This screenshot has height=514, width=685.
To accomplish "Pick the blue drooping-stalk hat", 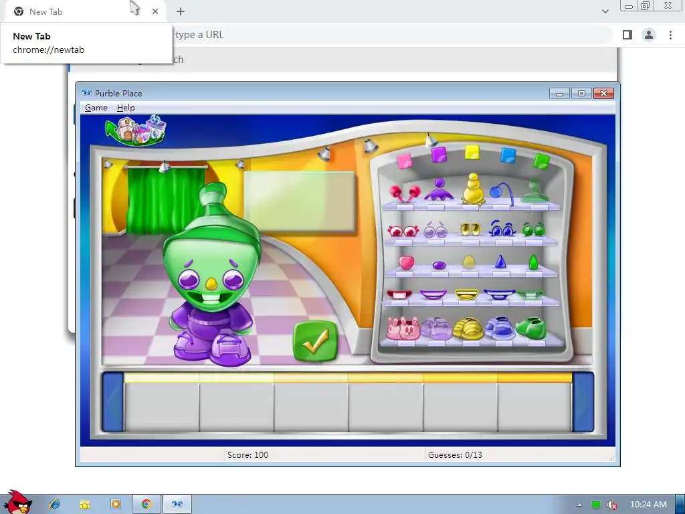I will (501, 193).
